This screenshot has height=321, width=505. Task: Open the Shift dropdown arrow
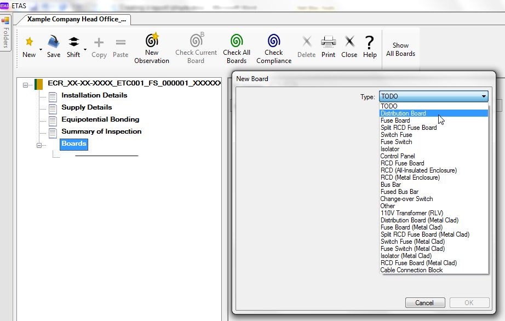(x=85, y=50)
